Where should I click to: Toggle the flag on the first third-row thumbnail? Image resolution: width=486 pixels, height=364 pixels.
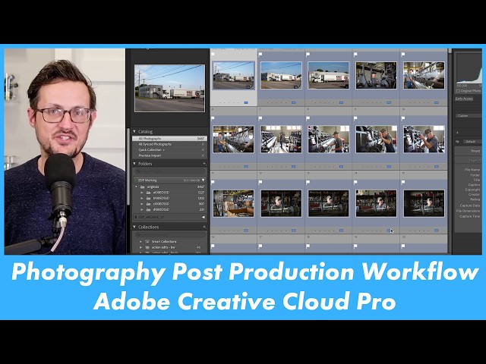tap(213, 182)
